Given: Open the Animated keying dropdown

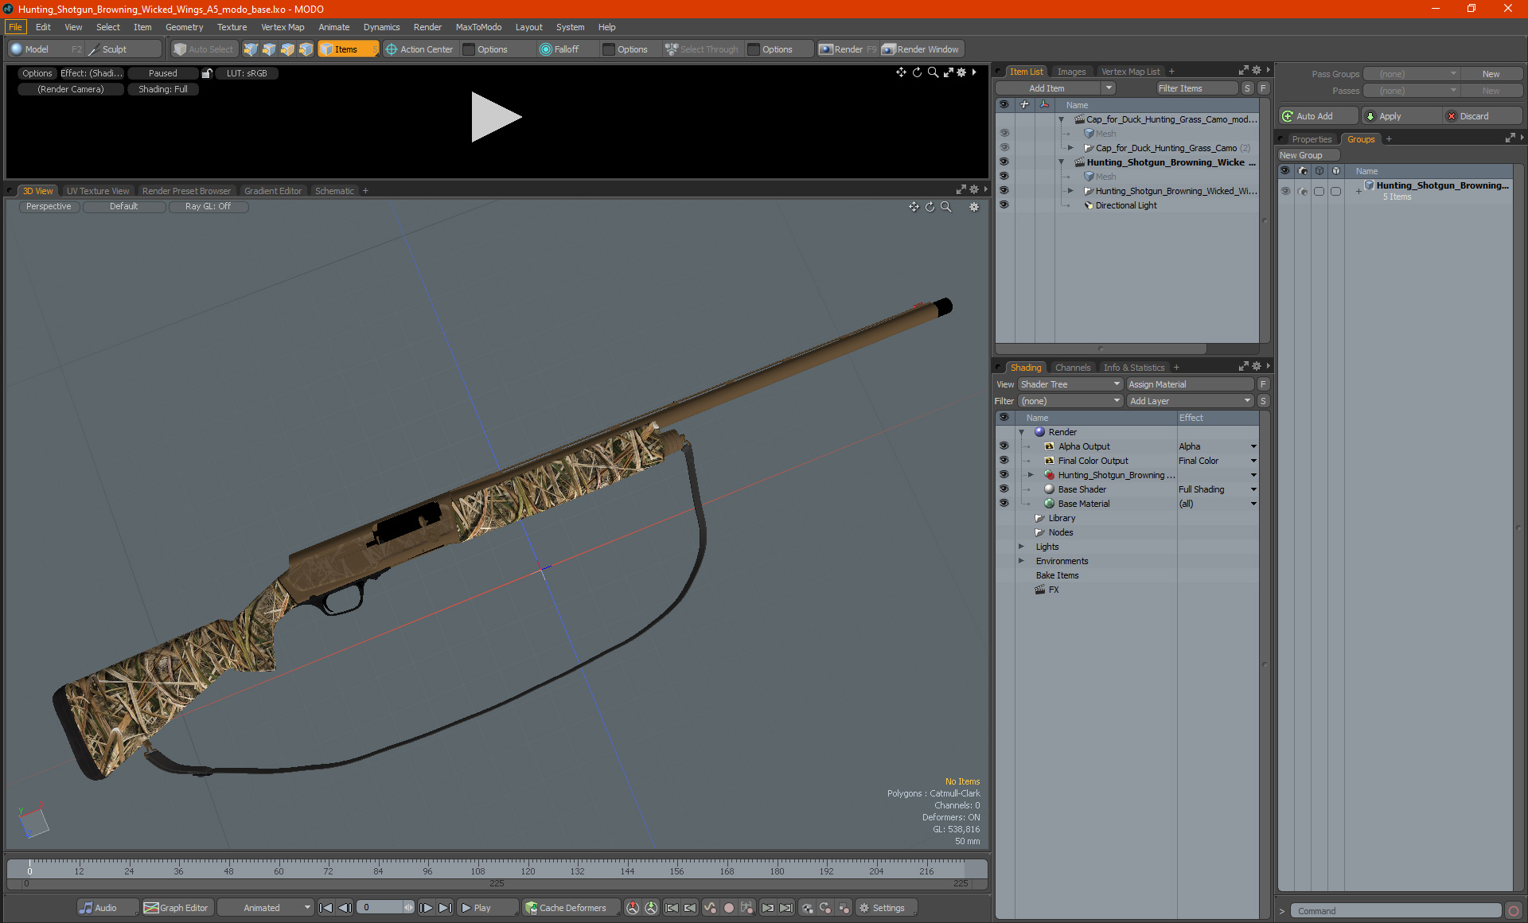Looking at the screenshot, I should [265, 908].
